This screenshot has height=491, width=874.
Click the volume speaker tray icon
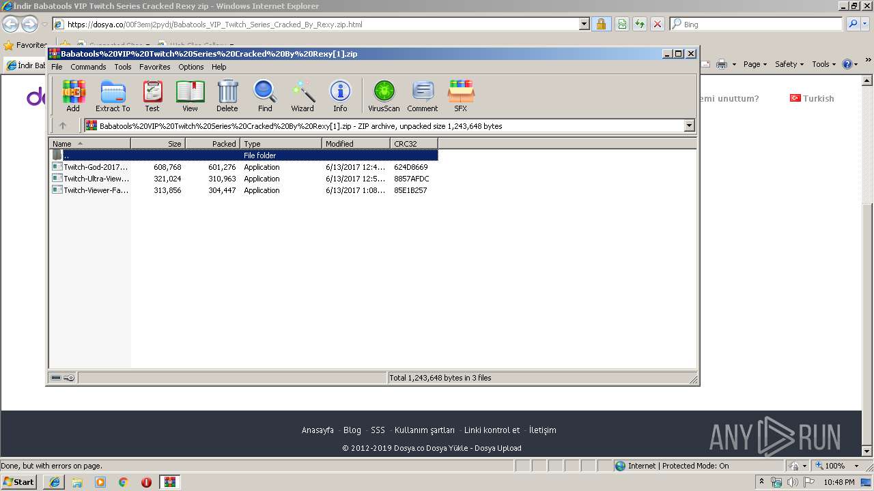click(792, 482)
